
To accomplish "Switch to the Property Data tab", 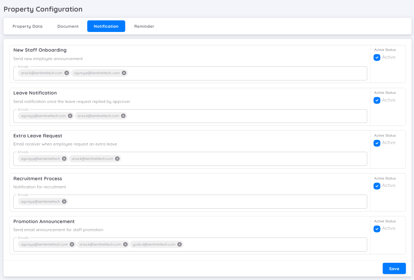I will [x=27, y=26].
